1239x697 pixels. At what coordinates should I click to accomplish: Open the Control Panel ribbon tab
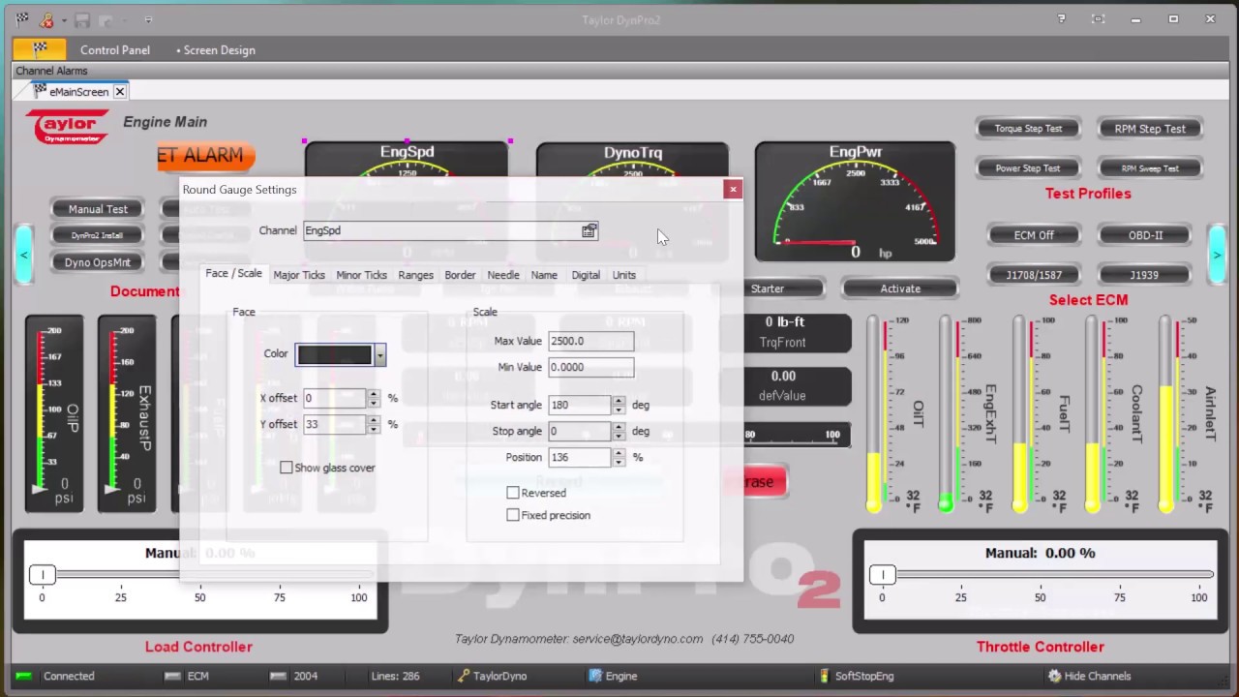115,50
